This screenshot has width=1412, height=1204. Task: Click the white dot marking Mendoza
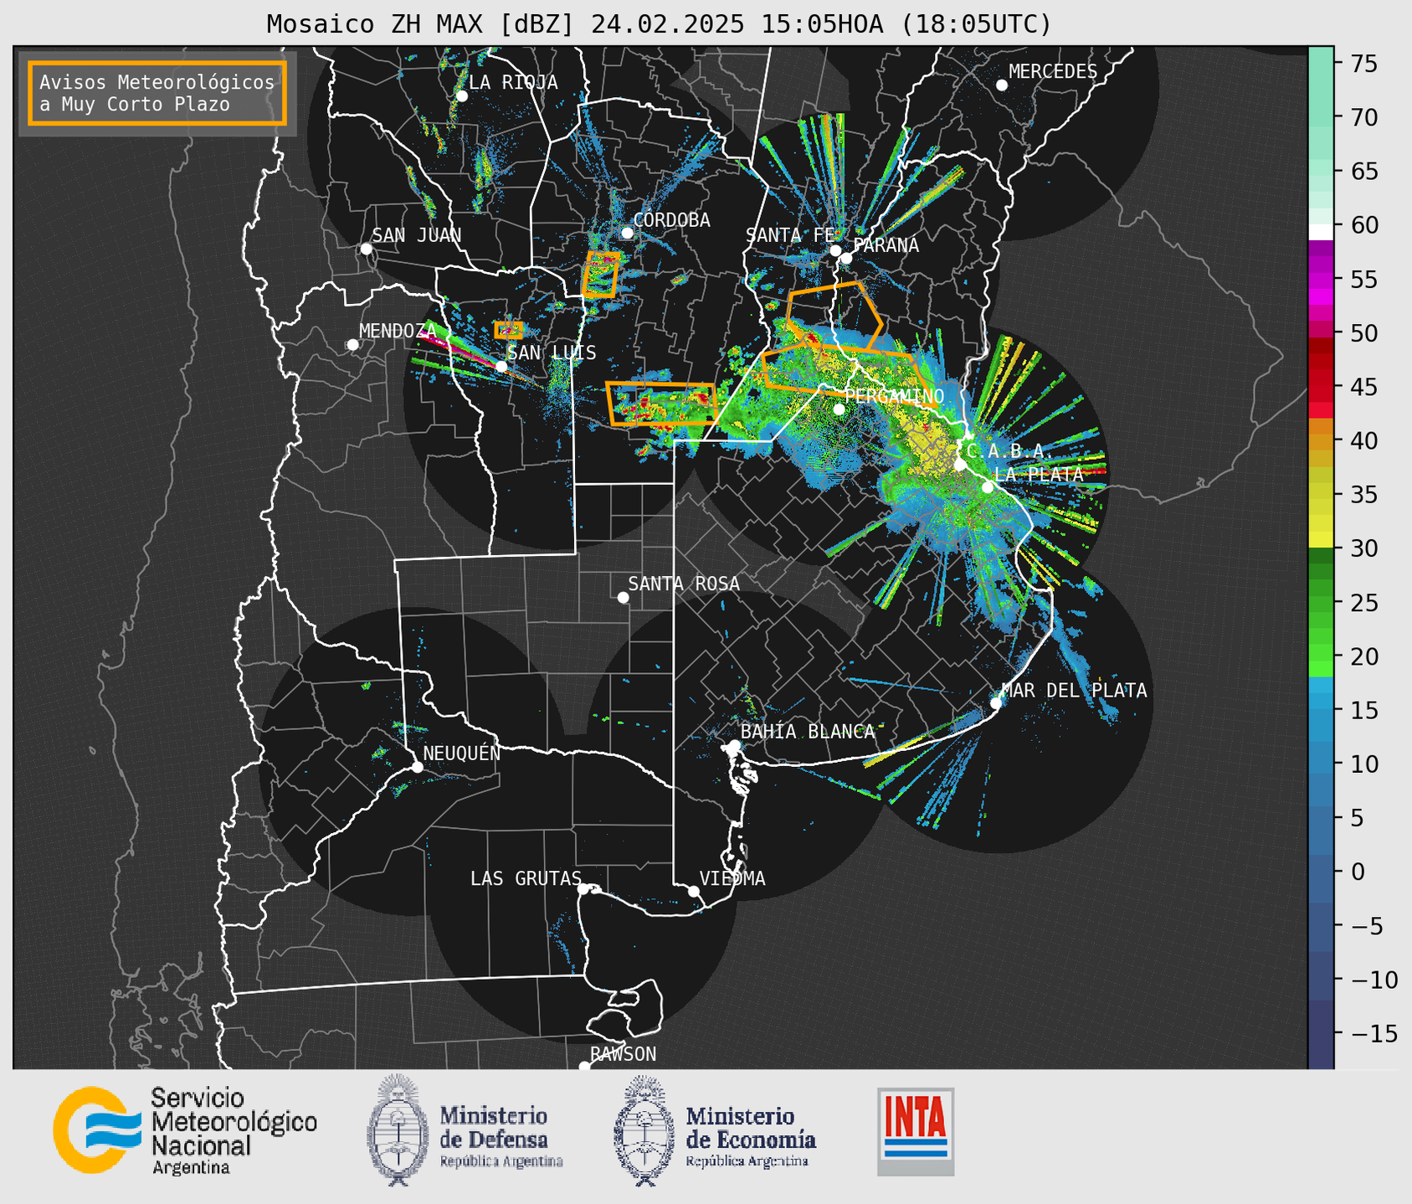(x=352, y=345)
